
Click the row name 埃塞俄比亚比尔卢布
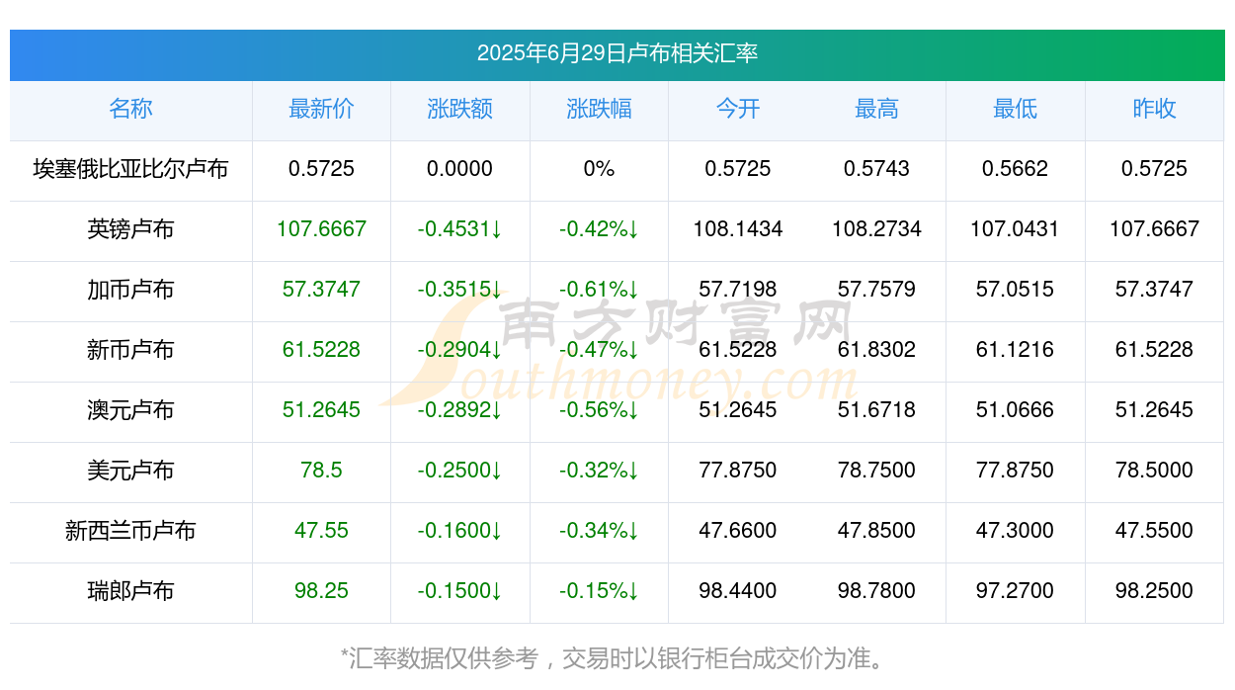[x=130, y=169]
